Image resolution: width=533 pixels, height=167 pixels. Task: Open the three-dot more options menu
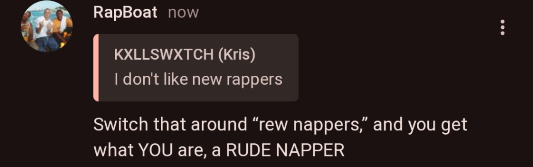(x=502, y=27)
